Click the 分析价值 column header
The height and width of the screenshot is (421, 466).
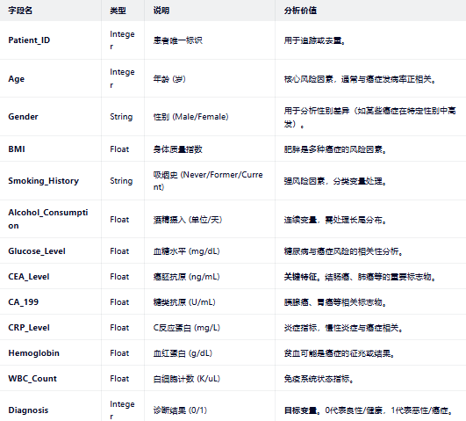pyautogui.click(x=300, y=11)
